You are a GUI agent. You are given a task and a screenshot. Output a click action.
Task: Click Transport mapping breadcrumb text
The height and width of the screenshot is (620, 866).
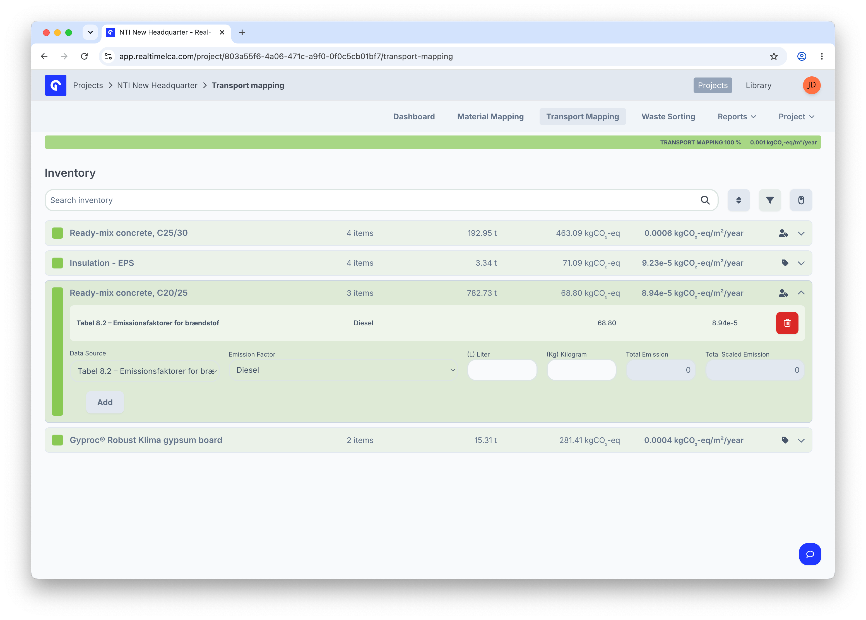tap(248, 85)
